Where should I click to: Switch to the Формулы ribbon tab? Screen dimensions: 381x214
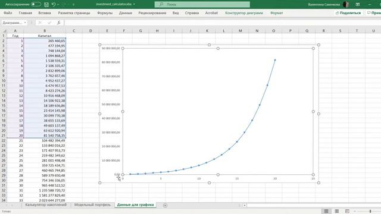105,13
